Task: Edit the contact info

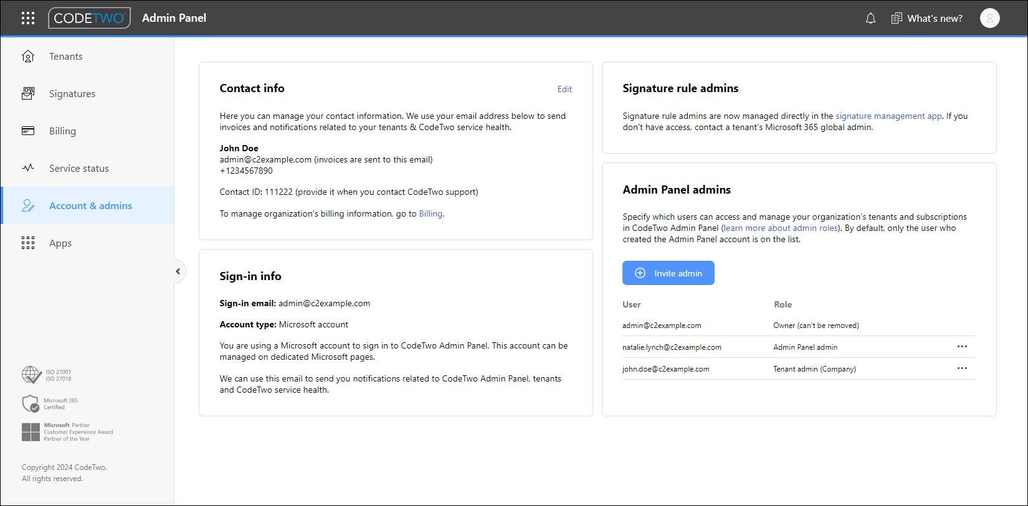Action: click(564, 89)
